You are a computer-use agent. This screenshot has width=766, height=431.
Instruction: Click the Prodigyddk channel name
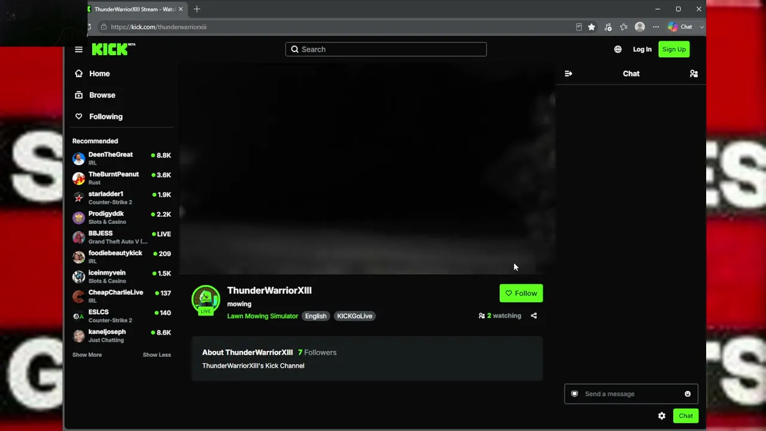click(106, 214)
